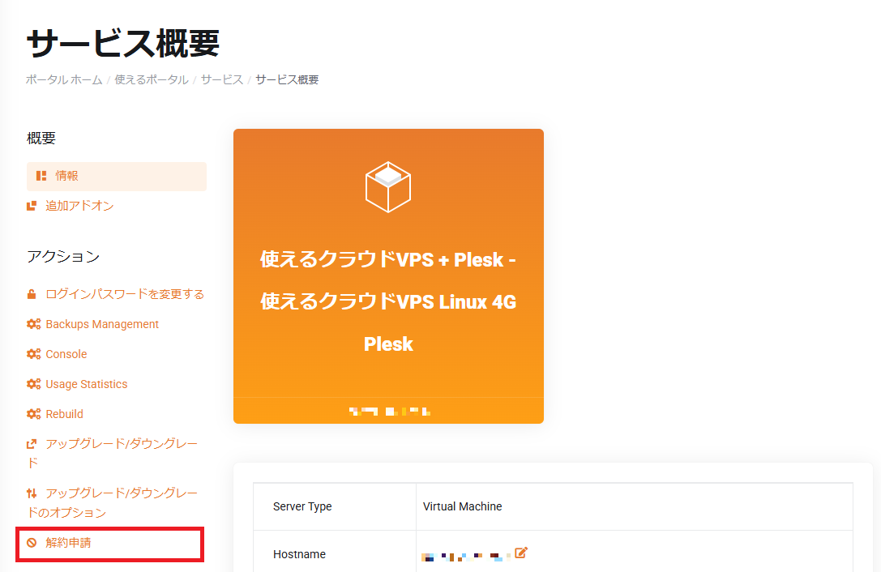The height and width of the screenshot is (572, 881).
Task: Click the blurred hostname value
Action: (x=466, y=557)
